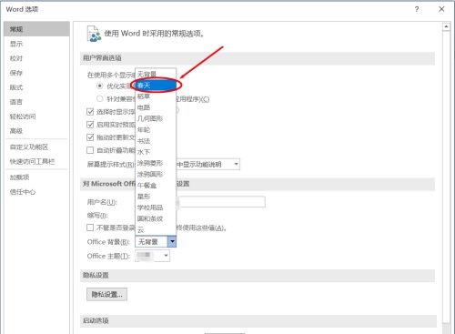Toggle the 选择时显示浮动工具栏 checkbox
The width and height of the screenshot is (455, 334).
click(90, 112)
